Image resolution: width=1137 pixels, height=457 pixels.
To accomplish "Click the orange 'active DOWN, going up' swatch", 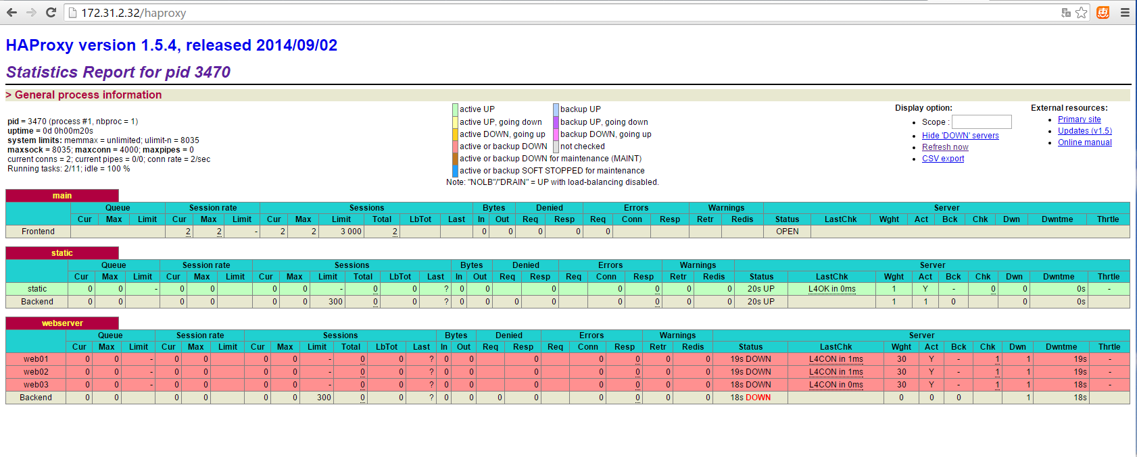I will pos(455,134).
